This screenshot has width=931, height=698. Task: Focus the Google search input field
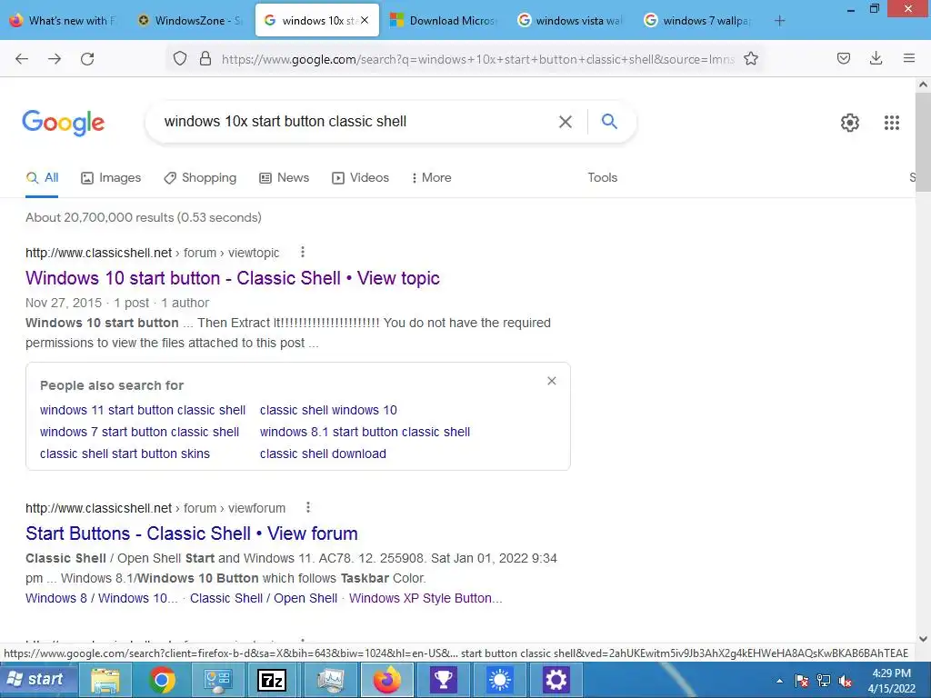click(x=356, y=122)
